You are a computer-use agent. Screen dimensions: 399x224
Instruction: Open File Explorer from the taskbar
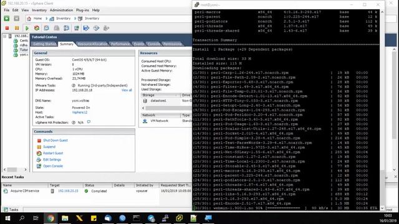[x=65, y=218]
